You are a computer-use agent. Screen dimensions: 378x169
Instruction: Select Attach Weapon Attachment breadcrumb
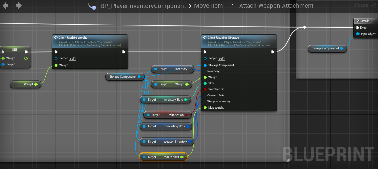click(x=276, y=6)
